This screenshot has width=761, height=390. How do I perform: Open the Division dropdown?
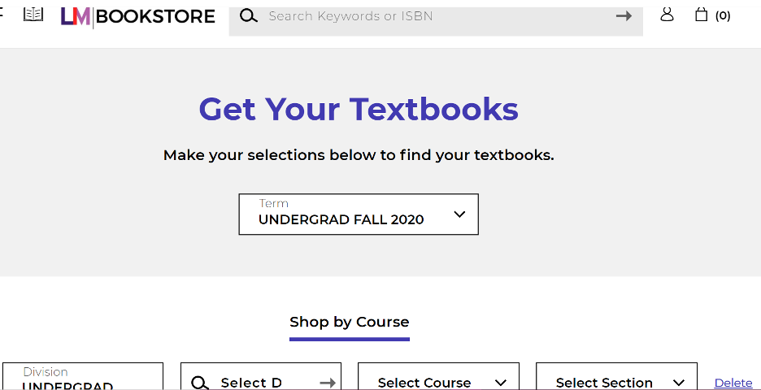pyautogui.click(x=81, y=379)
